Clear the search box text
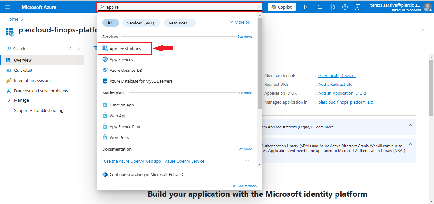The width and height of the screenshot is (434, 204). pyautogui.click(x=259, y=7)
